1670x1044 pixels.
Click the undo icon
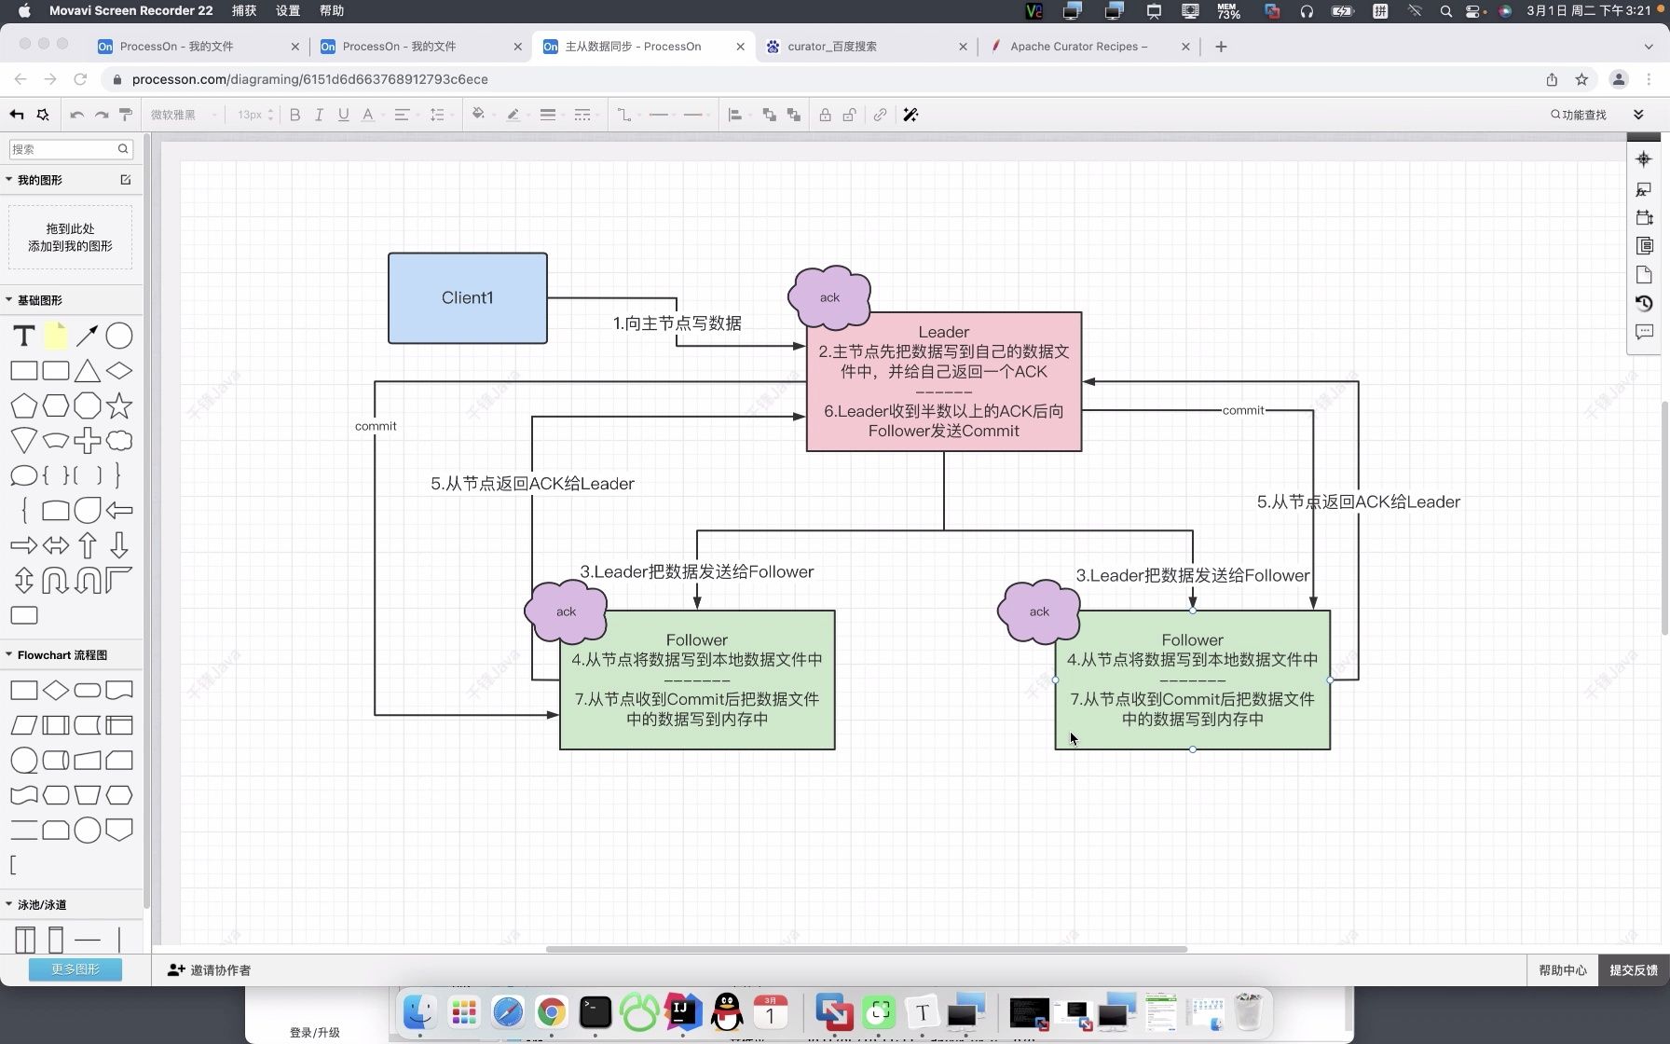76,115
